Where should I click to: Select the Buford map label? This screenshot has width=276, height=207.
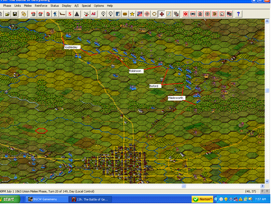tap(155, 86)
